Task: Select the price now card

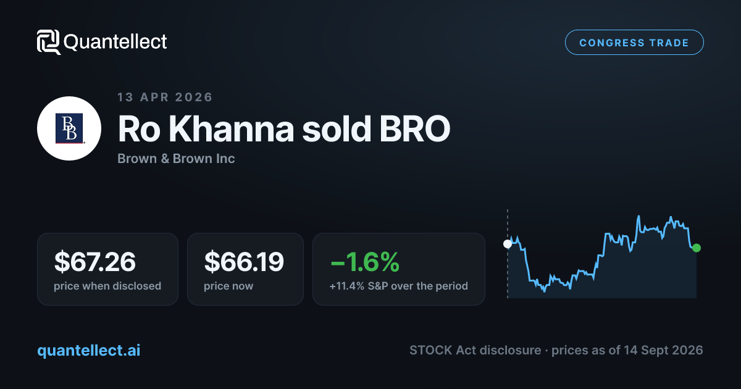Action: tap(245, 269)
